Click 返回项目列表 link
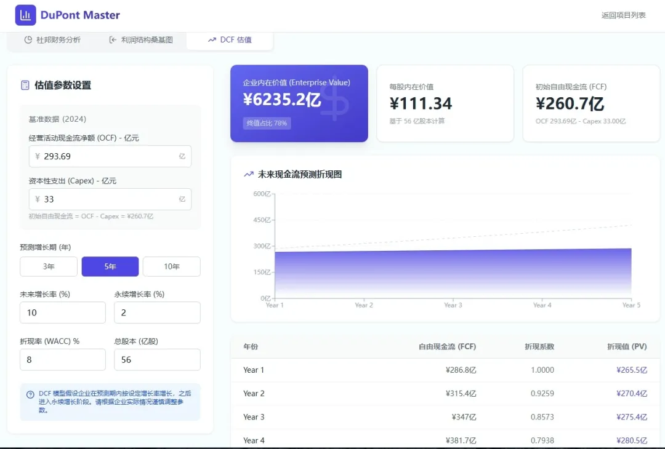The image size is (665, 449). 623,15
